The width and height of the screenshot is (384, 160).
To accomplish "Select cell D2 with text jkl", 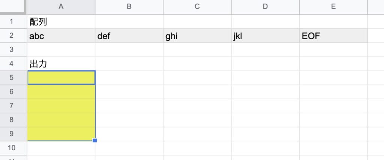I will (265, 36).
